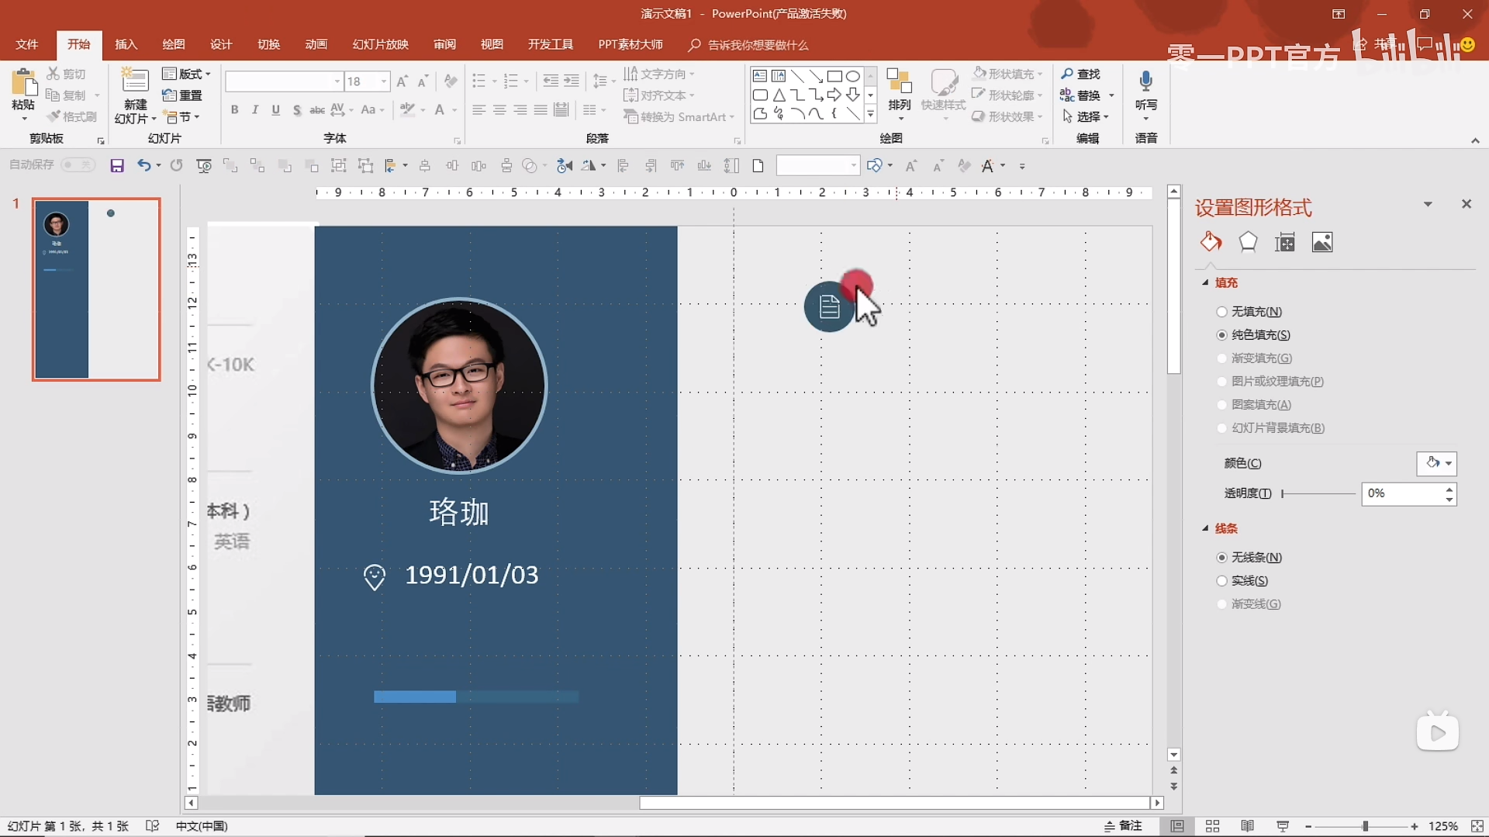Open the Insert (插入) tab
The height and width of the screenshot is (837, 1489).
(126, 44)
